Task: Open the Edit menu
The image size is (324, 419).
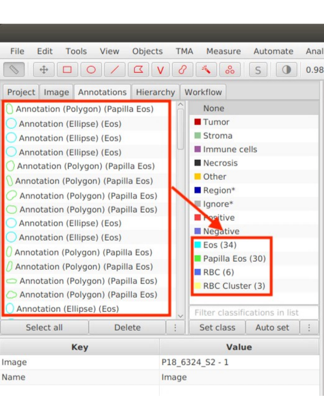Action: [x=45, y=51]
